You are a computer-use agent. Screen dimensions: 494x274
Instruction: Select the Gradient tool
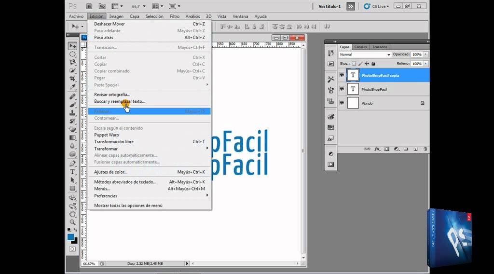pos(72,137)
